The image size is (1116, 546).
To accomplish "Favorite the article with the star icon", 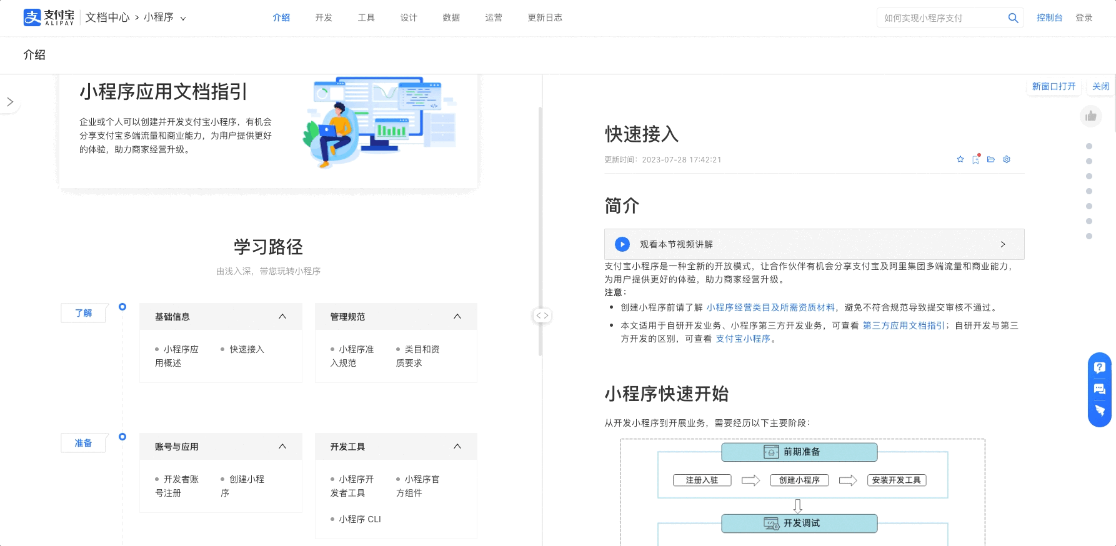I will 960,159.
